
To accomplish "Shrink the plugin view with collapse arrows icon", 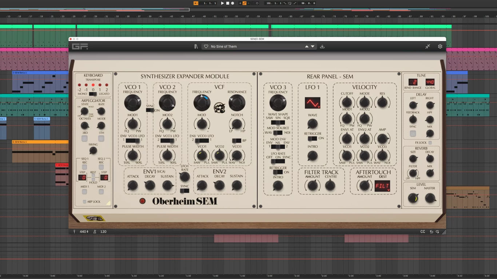I will pyautogui.click(x=428, y=46).
